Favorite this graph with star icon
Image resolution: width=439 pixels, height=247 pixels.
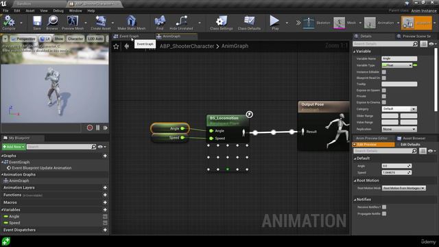(116, 46)
